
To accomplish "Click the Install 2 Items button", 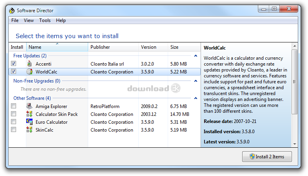I will click(x=267, y=156).
